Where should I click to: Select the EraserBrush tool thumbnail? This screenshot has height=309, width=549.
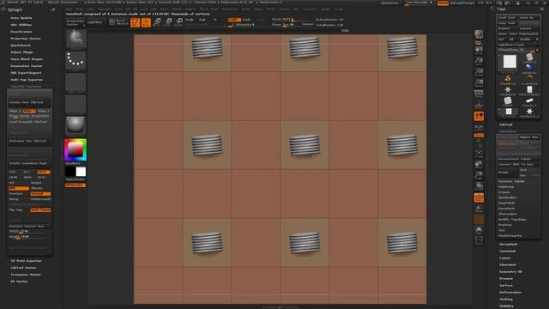click(529, 79)
